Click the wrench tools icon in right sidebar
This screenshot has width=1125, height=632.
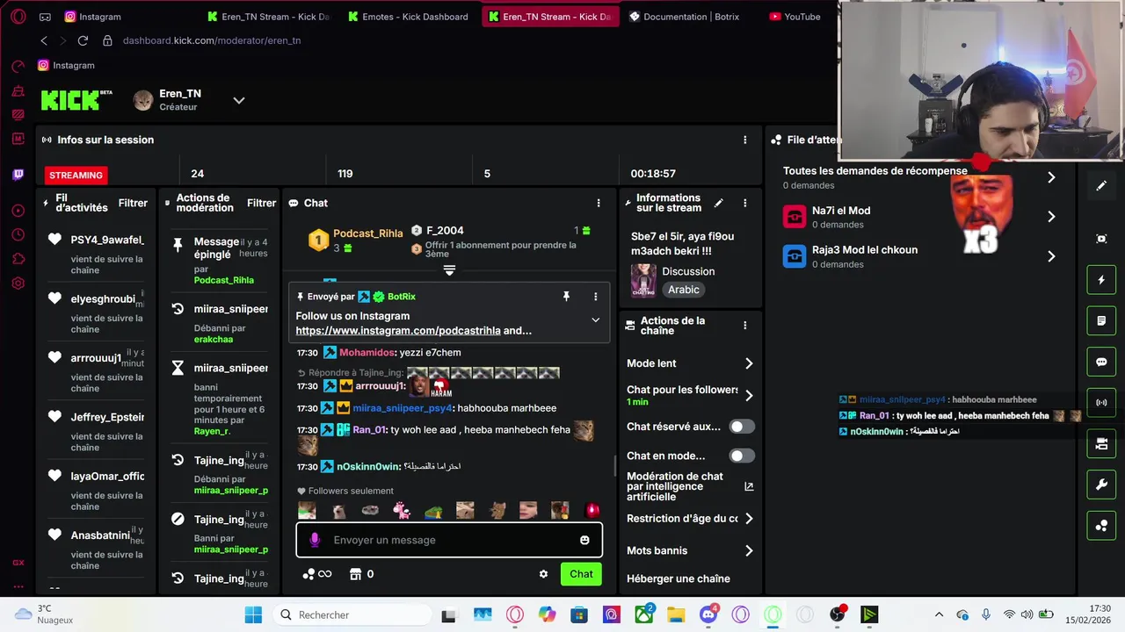(x=1101, y=485)
